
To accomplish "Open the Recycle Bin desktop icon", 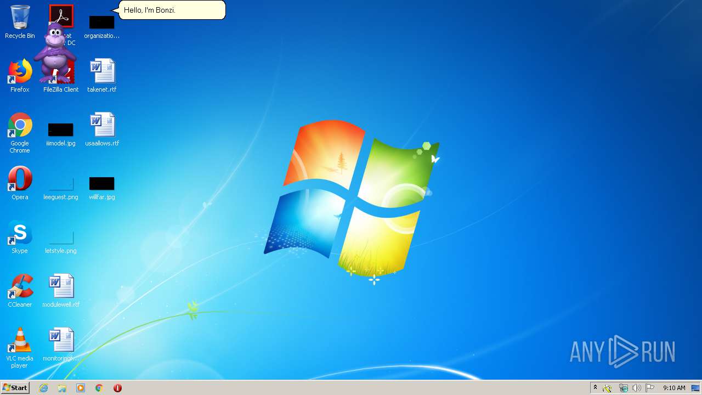I will 20,22.
